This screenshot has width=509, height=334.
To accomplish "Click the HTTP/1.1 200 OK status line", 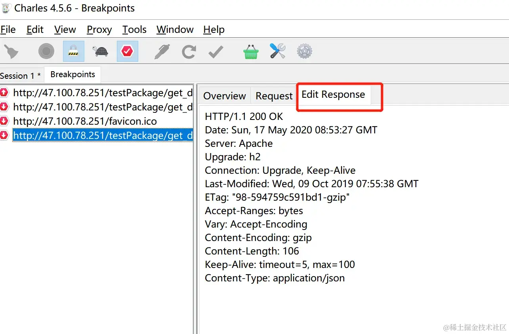I will 244,116.
